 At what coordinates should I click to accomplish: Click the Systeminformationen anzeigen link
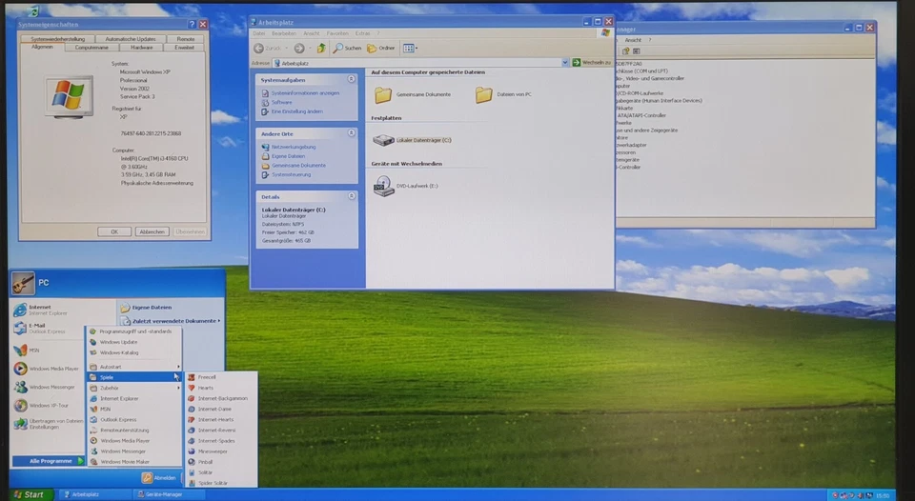click(x=304, y=93)
